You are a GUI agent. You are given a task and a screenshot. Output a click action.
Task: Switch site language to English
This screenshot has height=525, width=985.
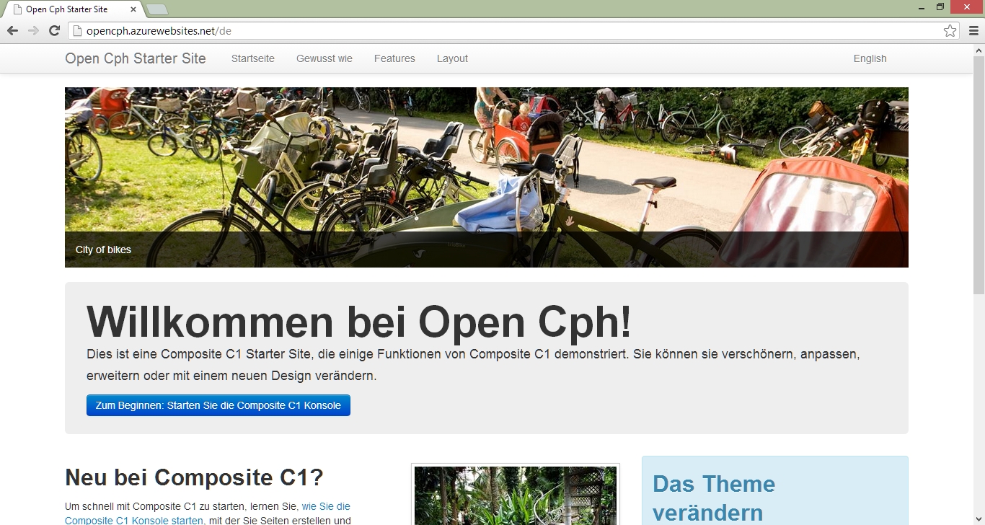click(x=870, y=58)
